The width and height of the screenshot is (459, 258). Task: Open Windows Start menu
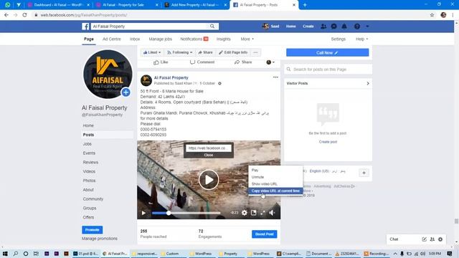tap(5, 254)
